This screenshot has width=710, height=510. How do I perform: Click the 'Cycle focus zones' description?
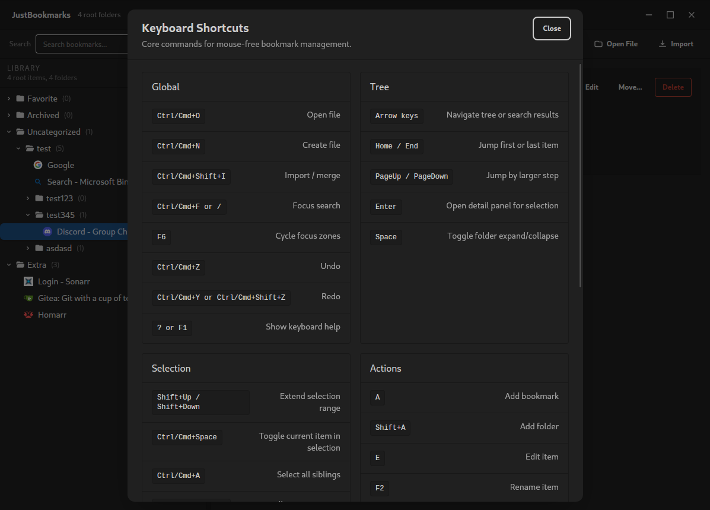coord(308,236)
